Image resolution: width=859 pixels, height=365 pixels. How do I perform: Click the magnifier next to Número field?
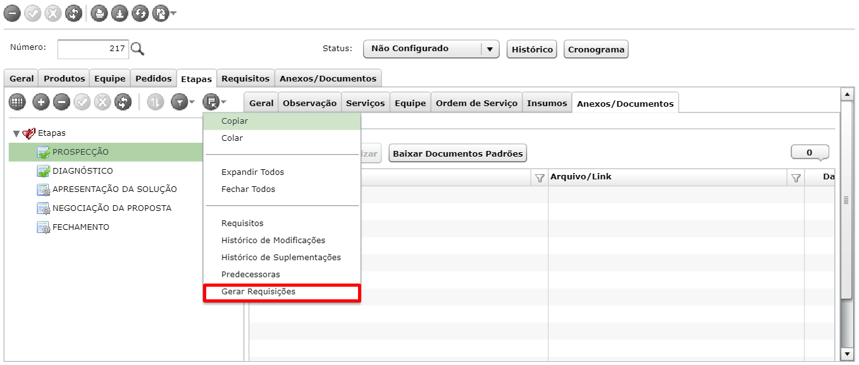coord(138,49)
